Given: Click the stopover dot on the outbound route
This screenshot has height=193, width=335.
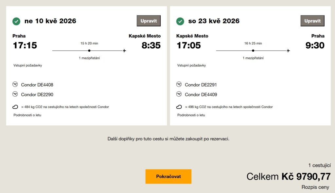Looking at the screenshot, I should pyautogui.click(x=89, y=51).
